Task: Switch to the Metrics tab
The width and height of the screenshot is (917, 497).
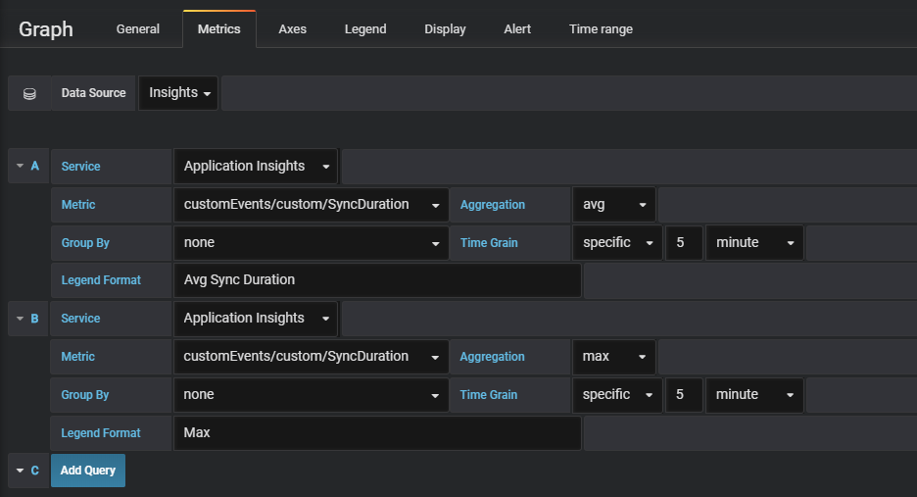Action: [218, 28]
